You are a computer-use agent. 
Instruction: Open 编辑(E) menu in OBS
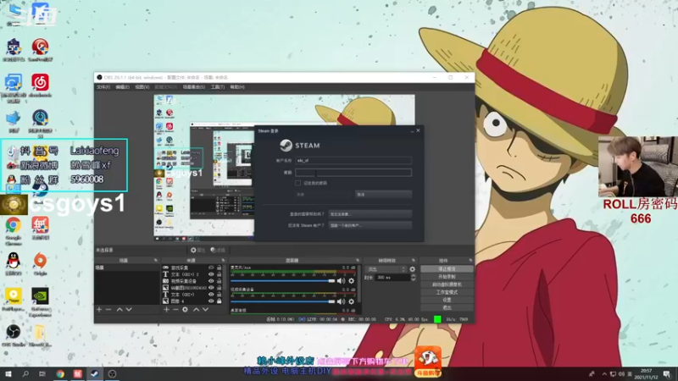[x=122, y=87]
